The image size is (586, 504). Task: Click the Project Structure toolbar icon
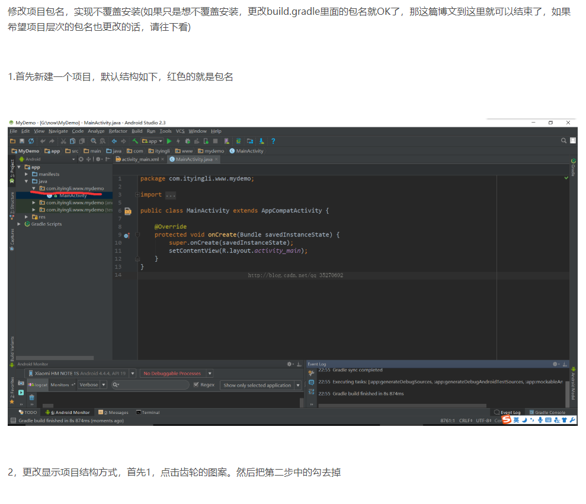pos(250,141)
